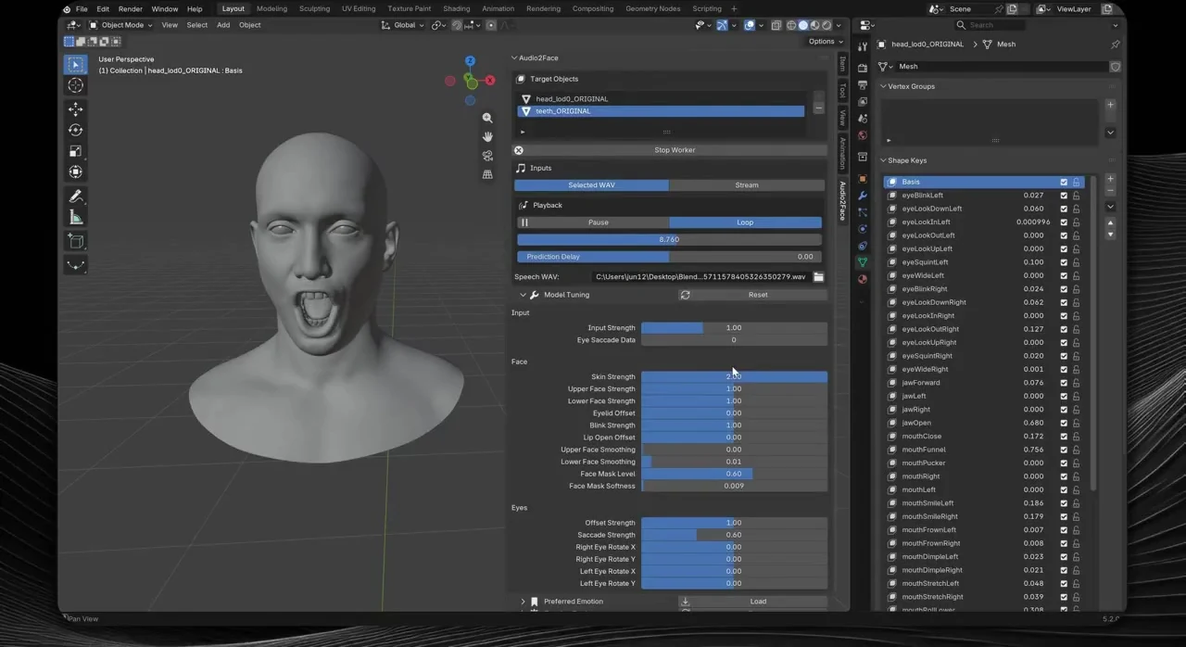Adjust the Saccade Strength slider
This screenshot has height=647, width=1186.
[x=734, y=535]
